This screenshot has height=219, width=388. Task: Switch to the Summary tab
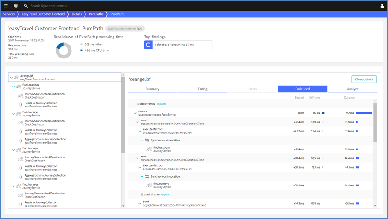pyautogui.click(x=152, y=89)
